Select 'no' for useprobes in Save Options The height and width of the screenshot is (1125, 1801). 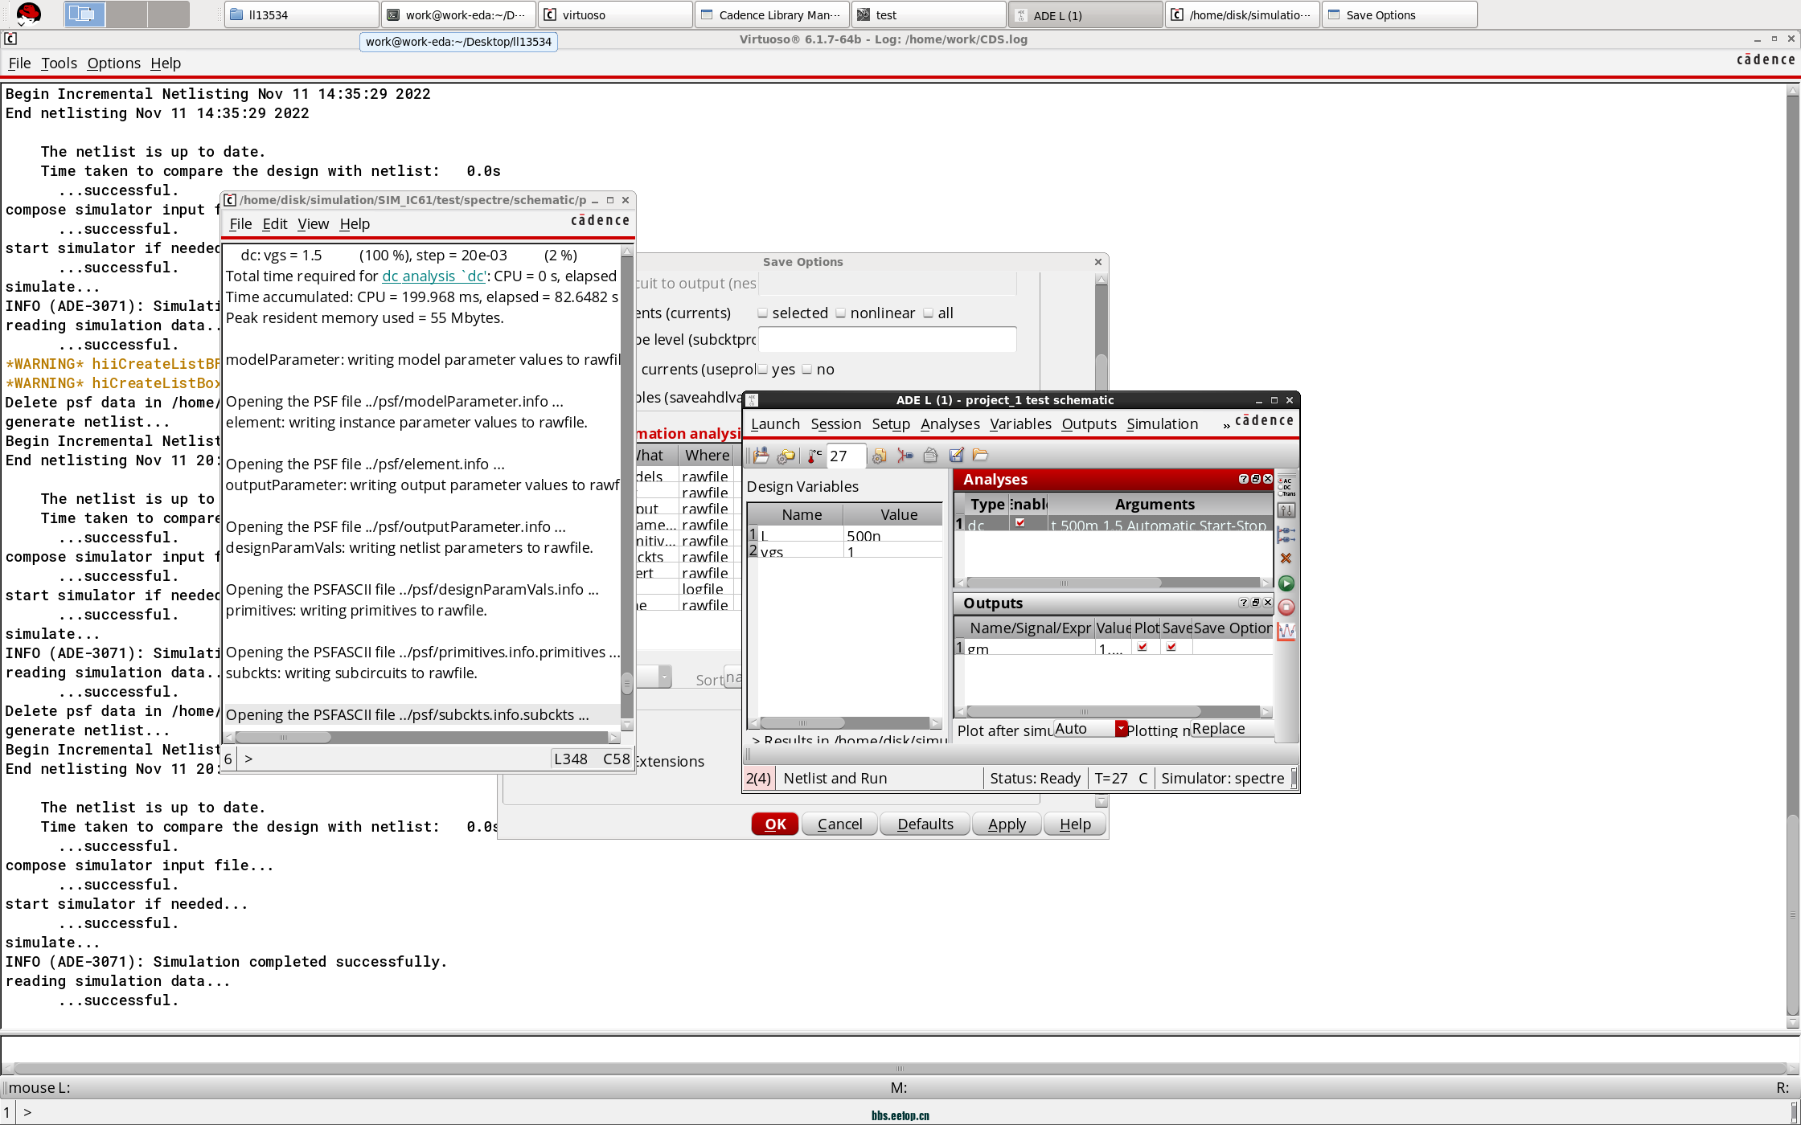807,370
